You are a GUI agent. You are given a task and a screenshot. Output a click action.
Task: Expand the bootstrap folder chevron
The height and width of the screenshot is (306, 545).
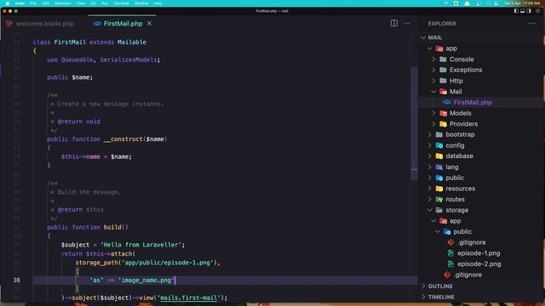coord(429,134)
